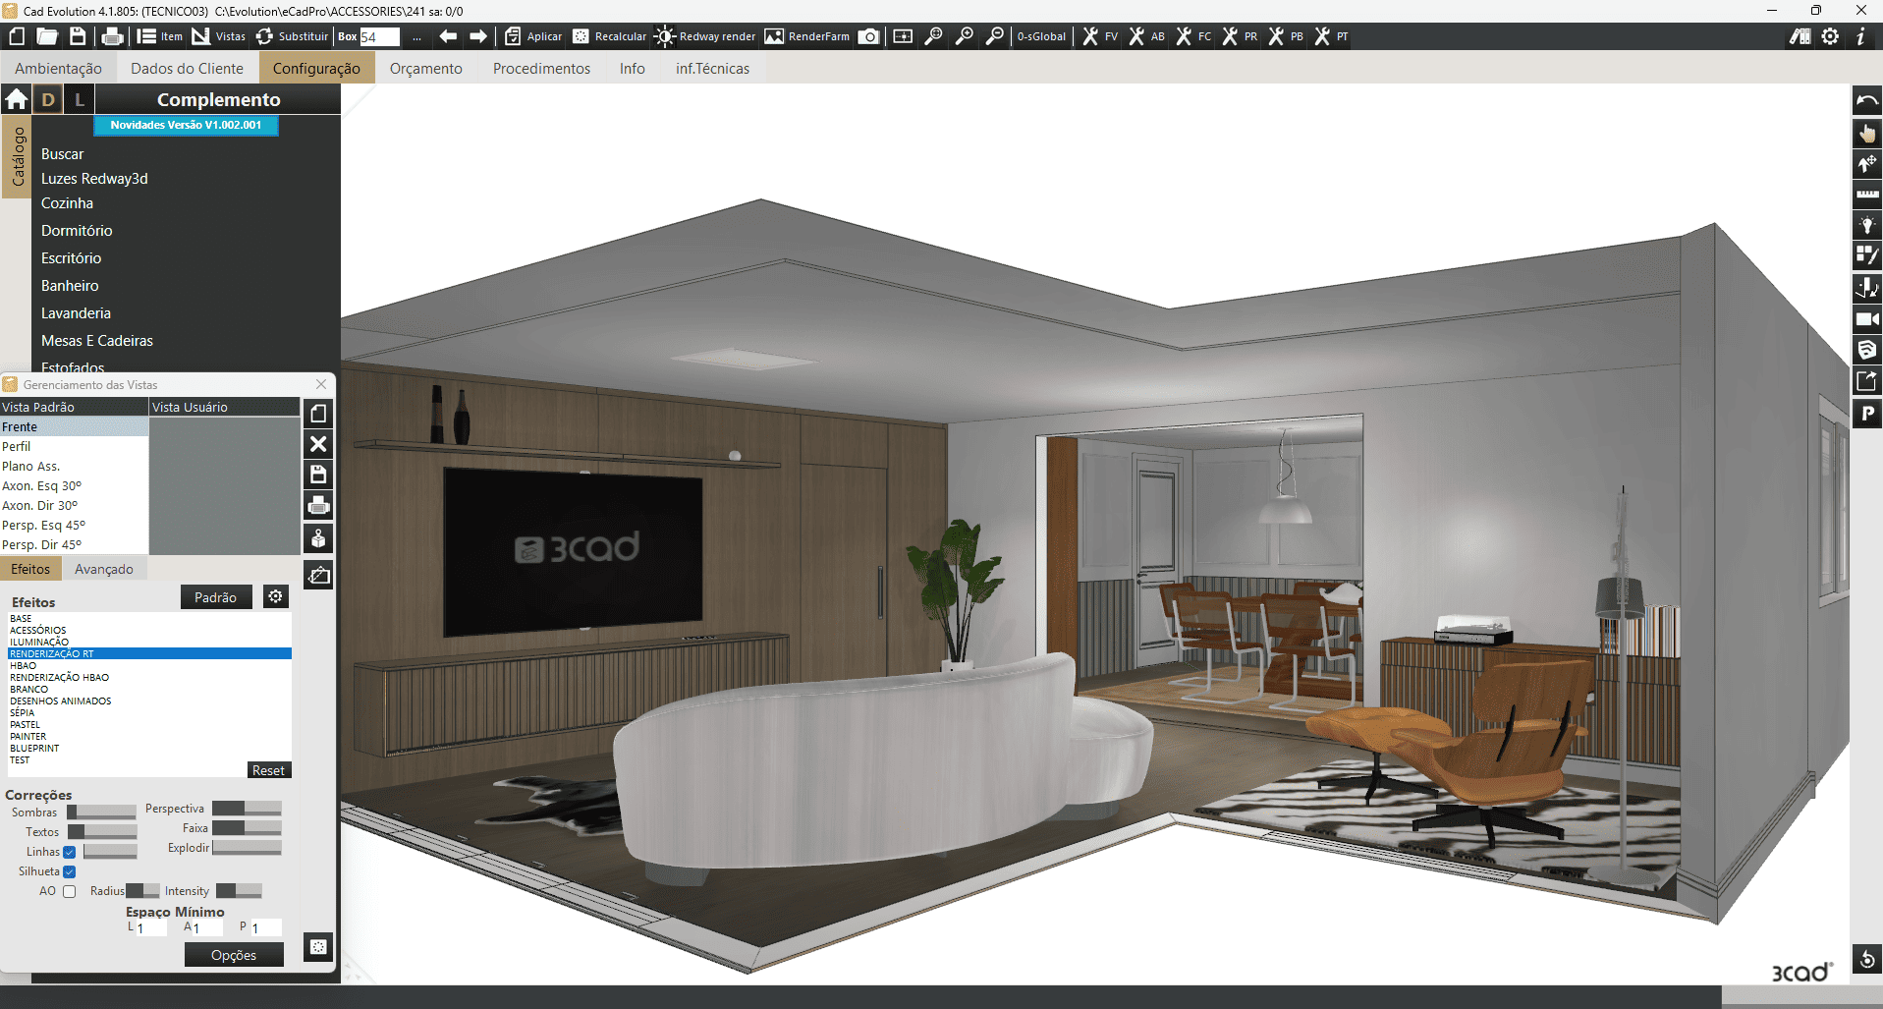Open the Avançado tab in views panel
This screenshot has width=1883, height=1009.
104,569
